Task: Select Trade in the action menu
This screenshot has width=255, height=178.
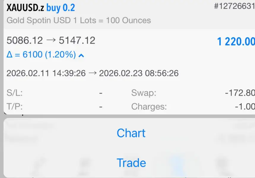Action: [x=131, y=163]
